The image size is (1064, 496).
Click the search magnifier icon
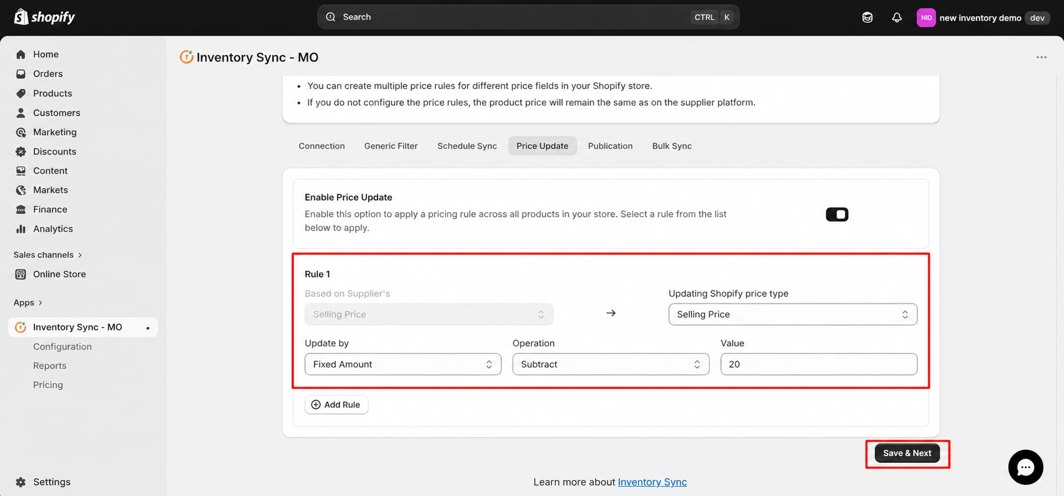point(331,17)
